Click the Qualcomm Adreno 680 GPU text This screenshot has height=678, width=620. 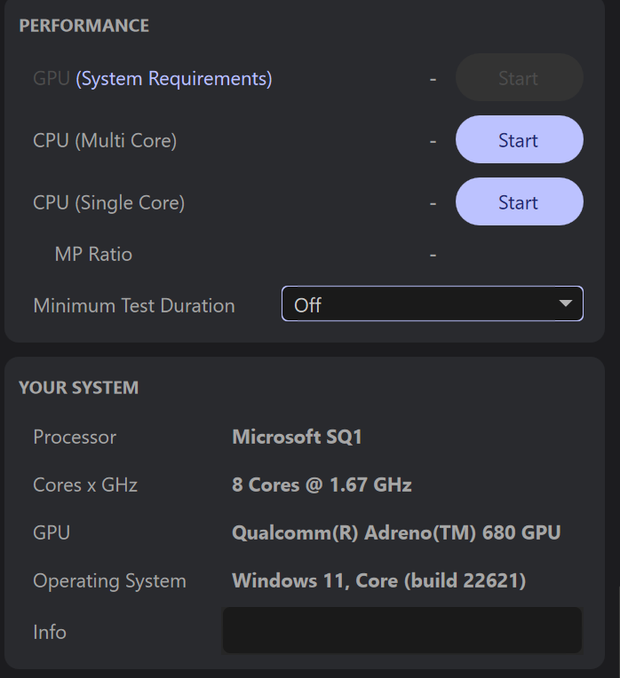tap(396, 533)
